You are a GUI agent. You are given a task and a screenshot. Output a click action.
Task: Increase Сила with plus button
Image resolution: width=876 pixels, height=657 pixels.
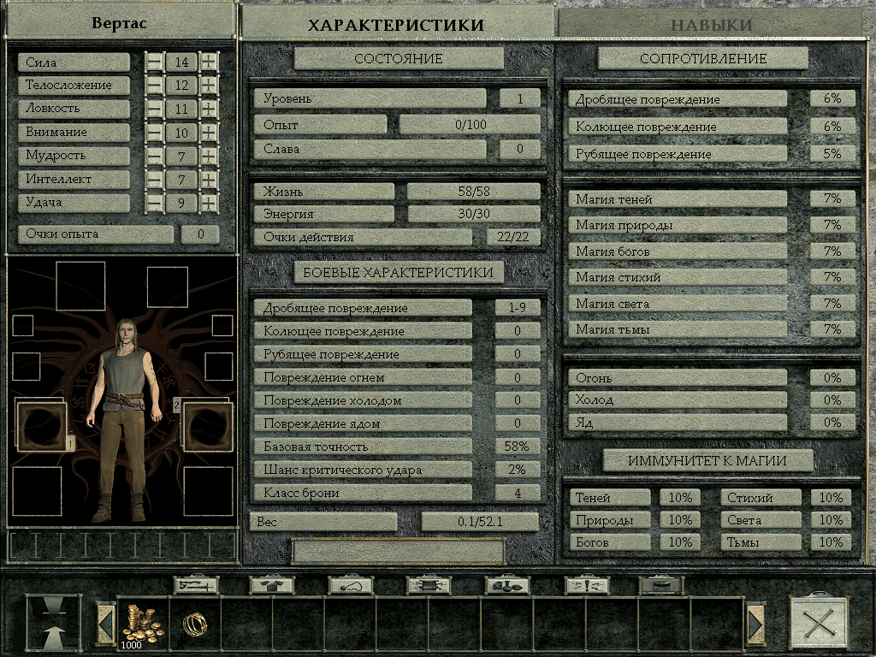coord(209,62)
